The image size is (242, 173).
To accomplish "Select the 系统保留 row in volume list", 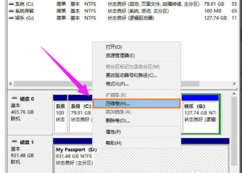I will [x=123, y=11].
